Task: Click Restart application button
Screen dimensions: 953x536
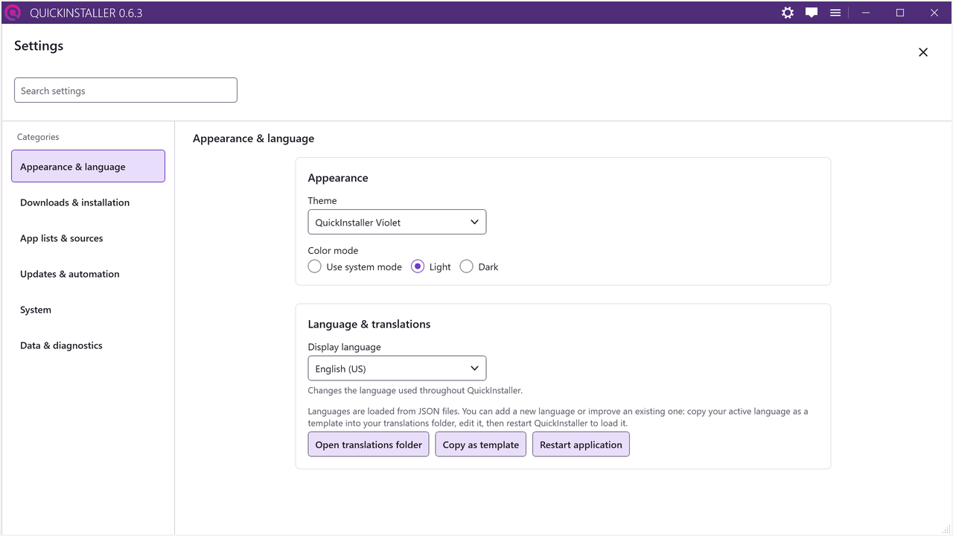Action: pos(581,444)
